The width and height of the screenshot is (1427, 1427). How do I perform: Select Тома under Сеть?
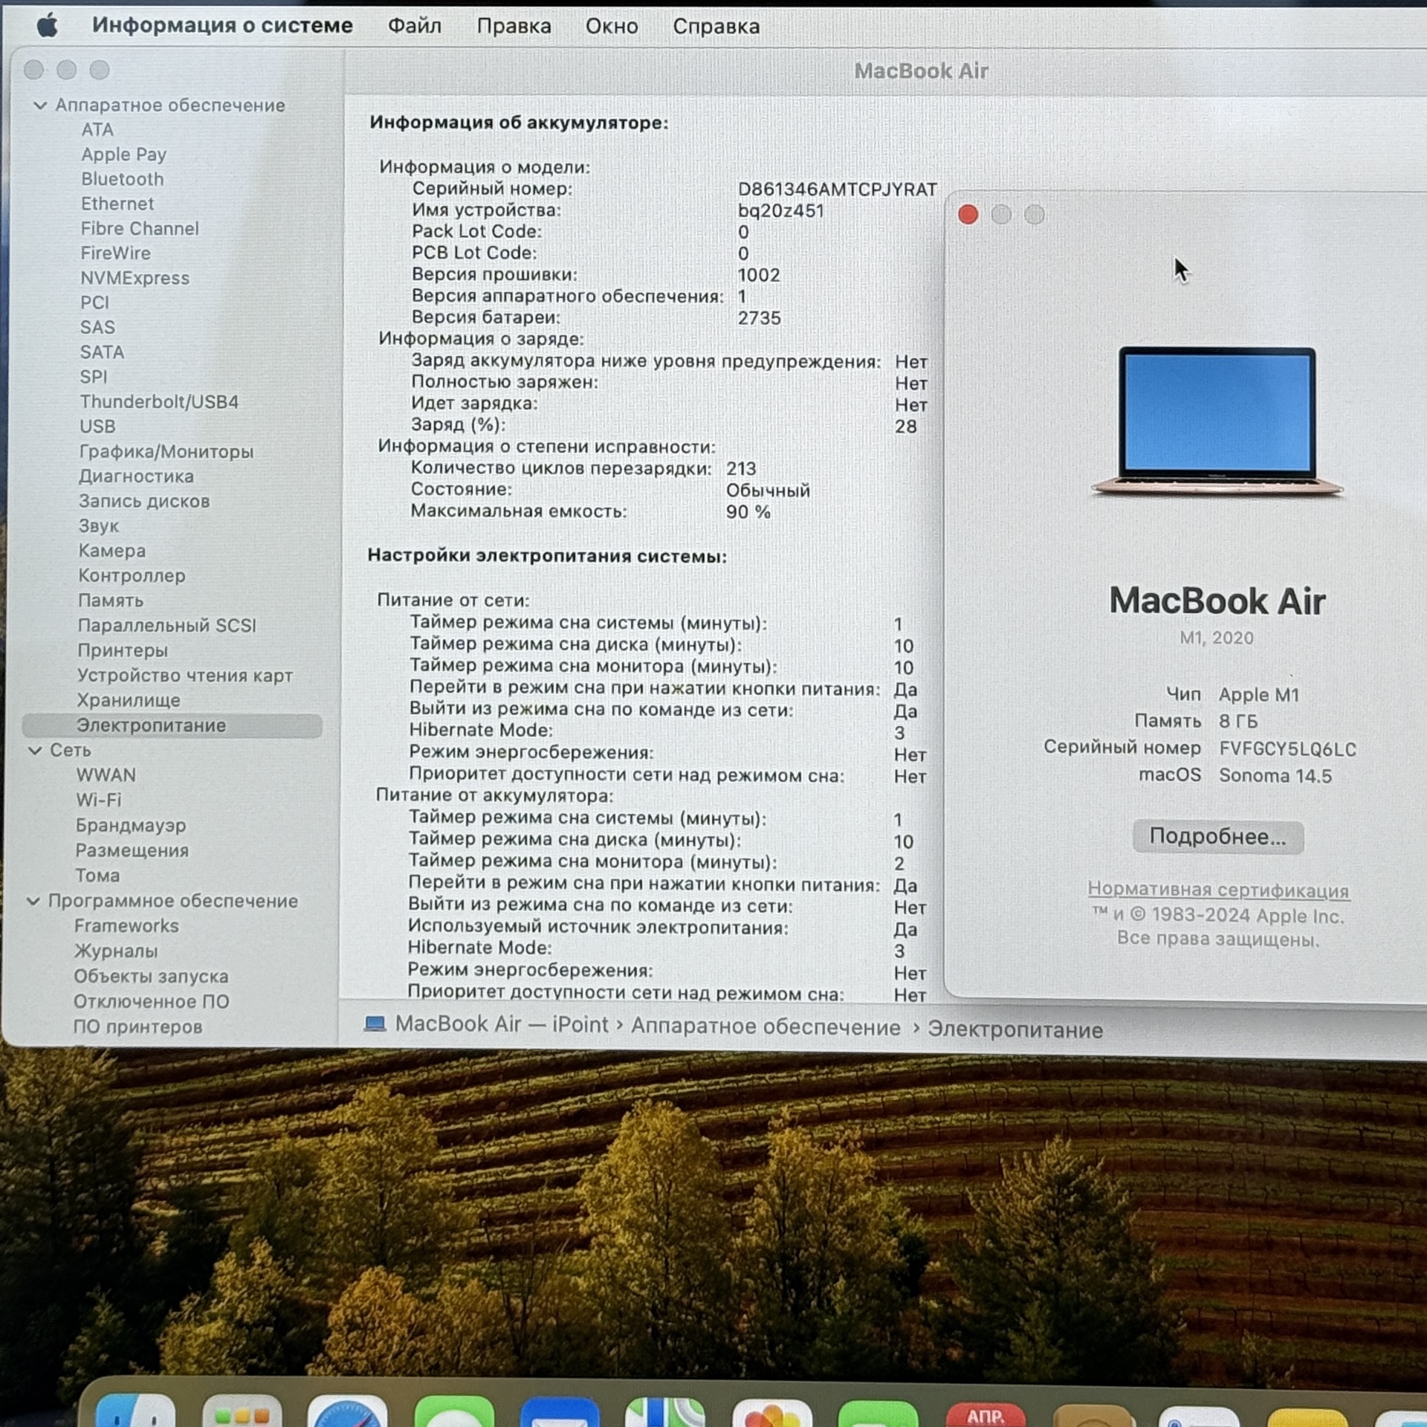point(97,876)
